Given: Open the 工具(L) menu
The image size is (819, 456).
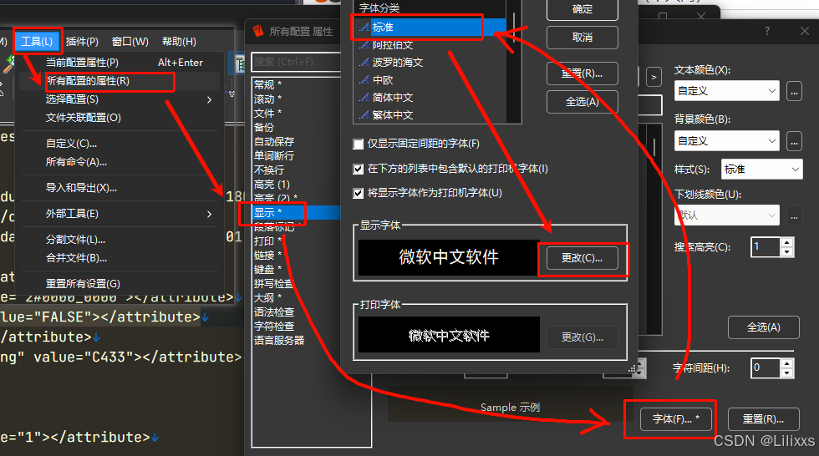Looking at the screenshot, I should (x=37, y=41).
